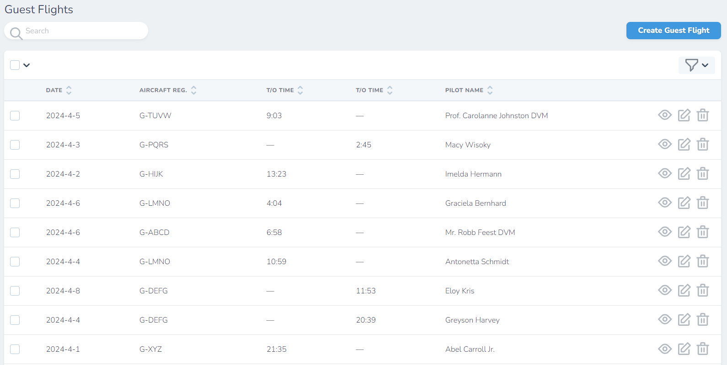Delete Abel Carroll Jr.'s flight
The image size is (727, 365).
coord(703,349)
